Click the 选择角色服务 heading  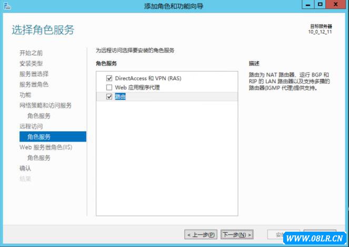43,30
